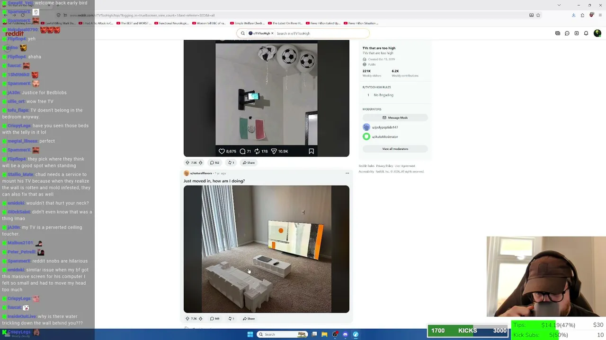This screenshot has height=340, width=606.
Task: Click the Message Mods button
Action: [x=395, y=118]
